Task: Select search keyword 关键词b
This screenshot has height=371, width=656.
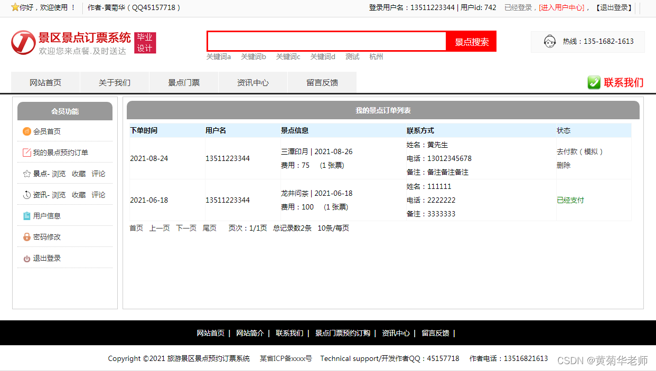Action: click(x=254, y=56)
